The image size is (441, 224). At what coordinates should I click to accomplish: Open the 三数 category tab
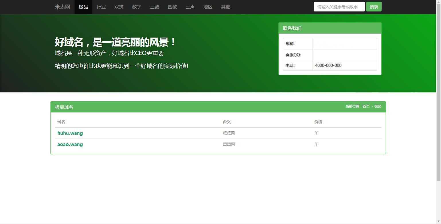click(x=155, y=7)
